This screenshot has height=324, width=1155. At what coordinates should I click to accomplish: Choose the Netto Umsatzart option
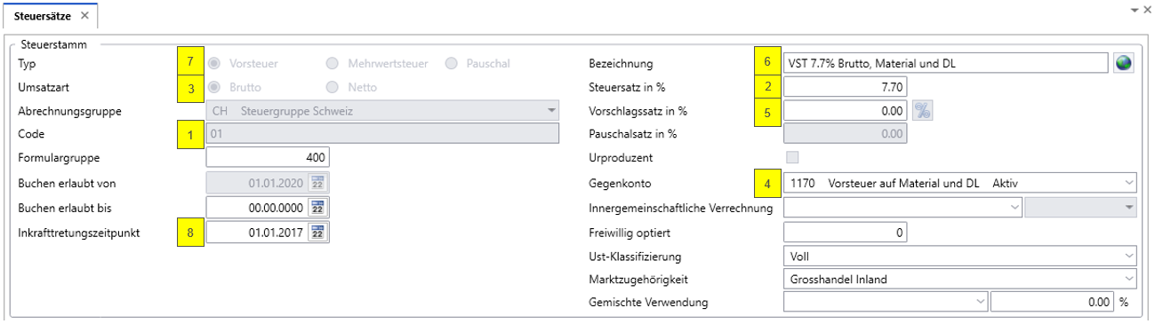[333, 87]
